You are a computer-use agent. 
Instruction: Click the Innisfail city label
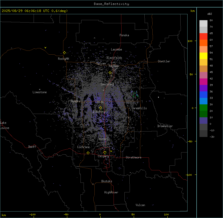(x=108, y=84)
